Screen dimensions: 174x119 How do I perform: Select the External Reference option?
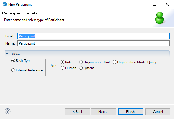coord(13,70)
